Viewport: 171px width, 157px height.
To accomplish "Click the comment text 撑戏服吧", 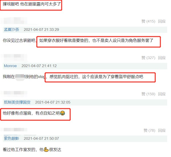I will [11, 4].
